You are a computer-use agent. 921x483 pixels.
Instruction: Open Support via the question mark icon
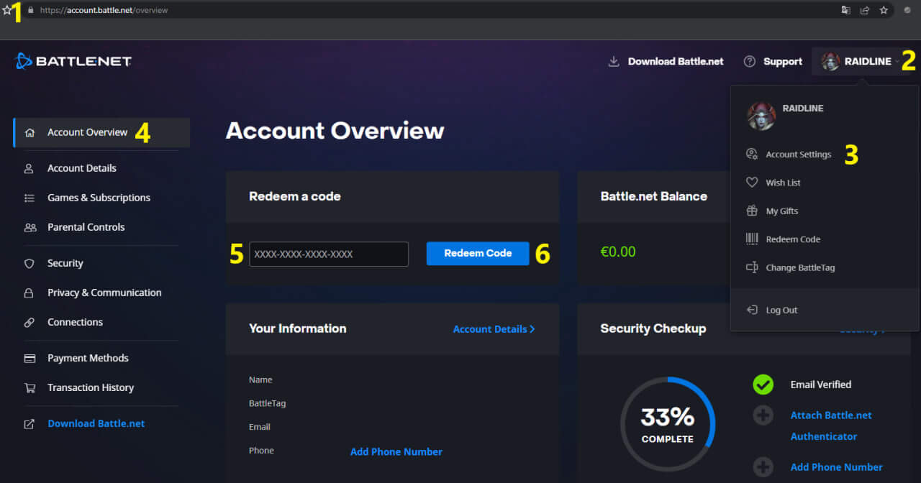[750, 61]
